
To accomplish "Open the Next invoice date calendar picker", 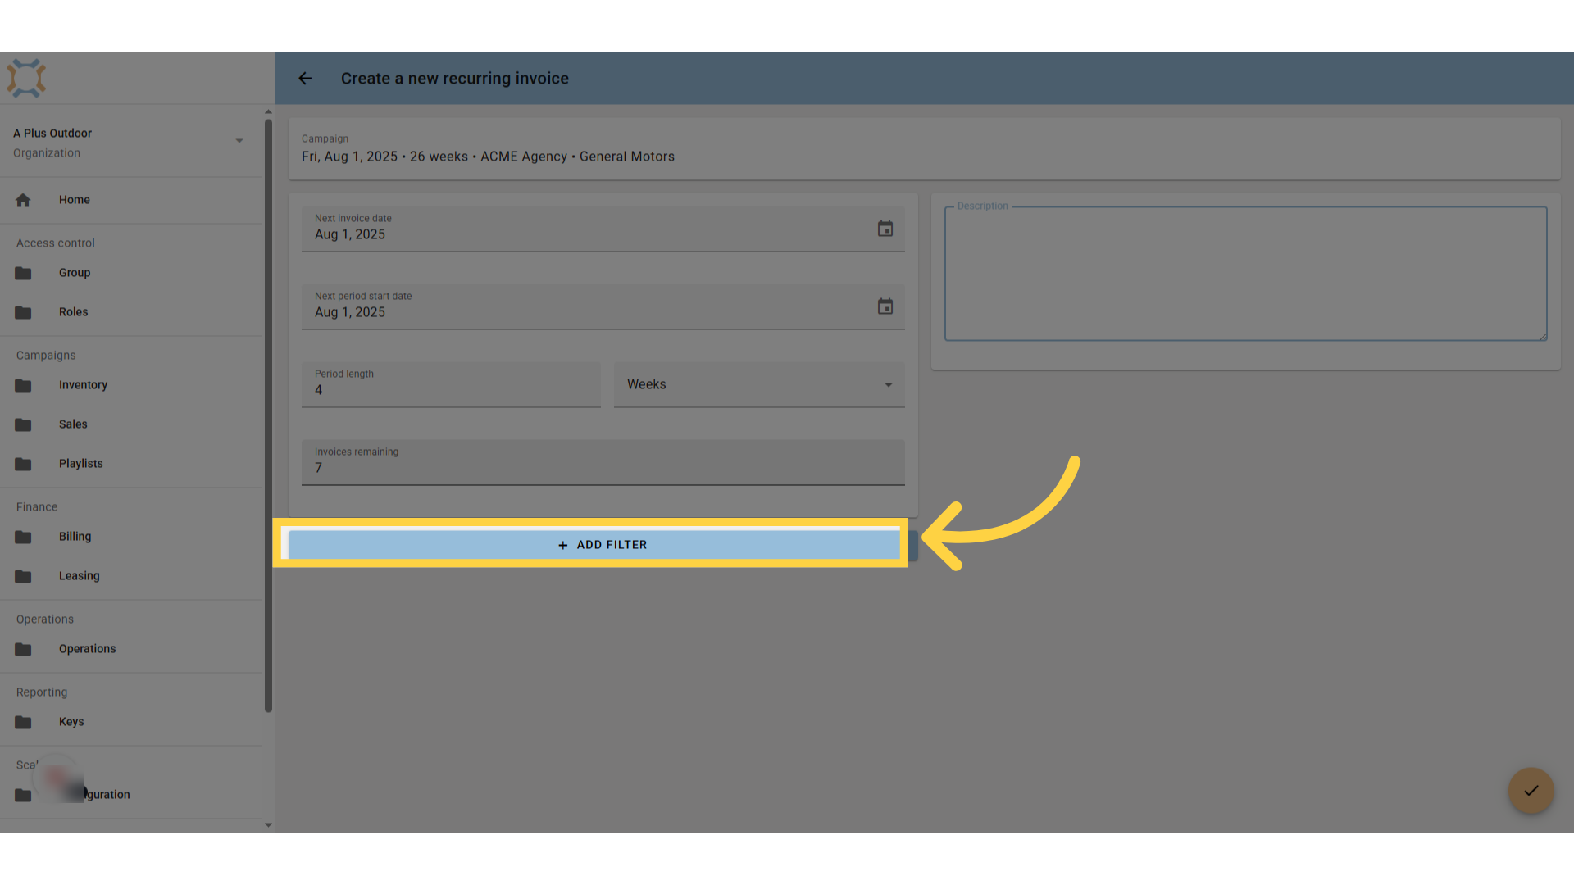I will tap(885, 229).
